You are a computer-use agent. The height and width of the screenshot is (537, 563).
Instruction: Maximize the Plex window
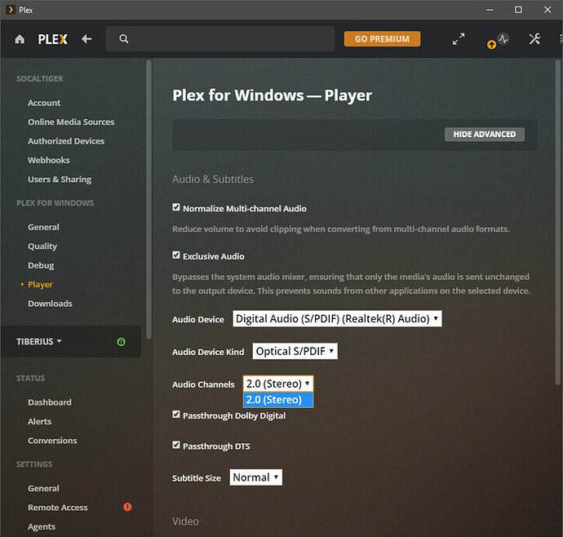518,10
